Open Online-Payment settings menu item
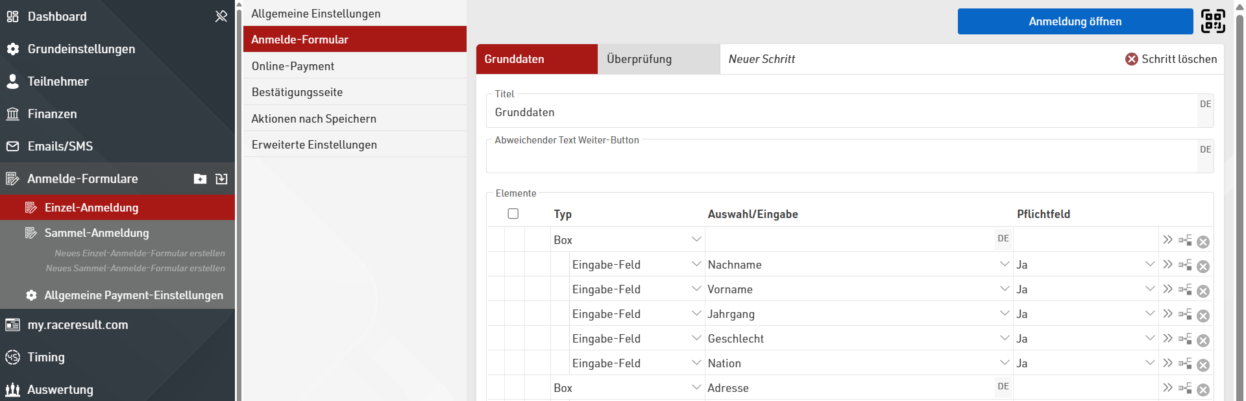Image resolution: width=1246 pixels, height=401 pixels. (354, 66)
